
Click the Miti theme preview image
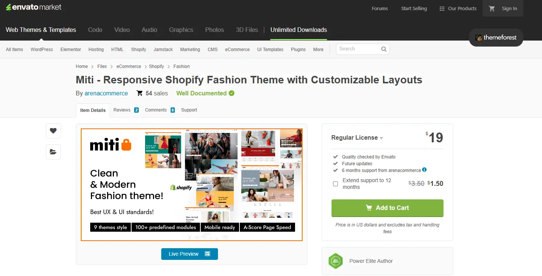(x=192, y=185)
